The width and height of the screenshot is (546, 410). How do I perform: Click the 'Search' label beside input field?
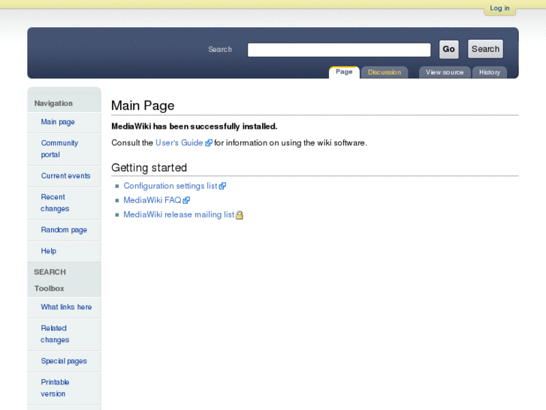pos(220,50)
